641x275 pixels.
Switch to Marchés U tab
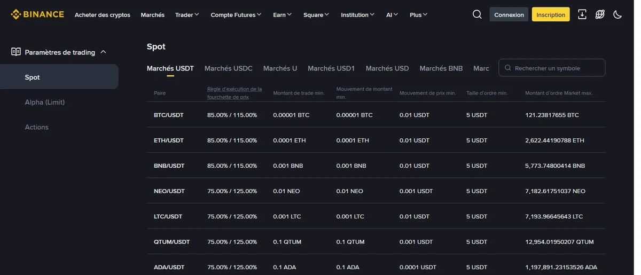[x=280, y=68]
